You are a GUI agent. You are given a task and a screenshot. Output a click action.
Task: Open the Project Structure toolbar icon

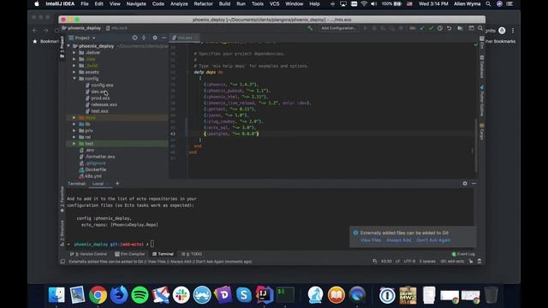(460, 28)
